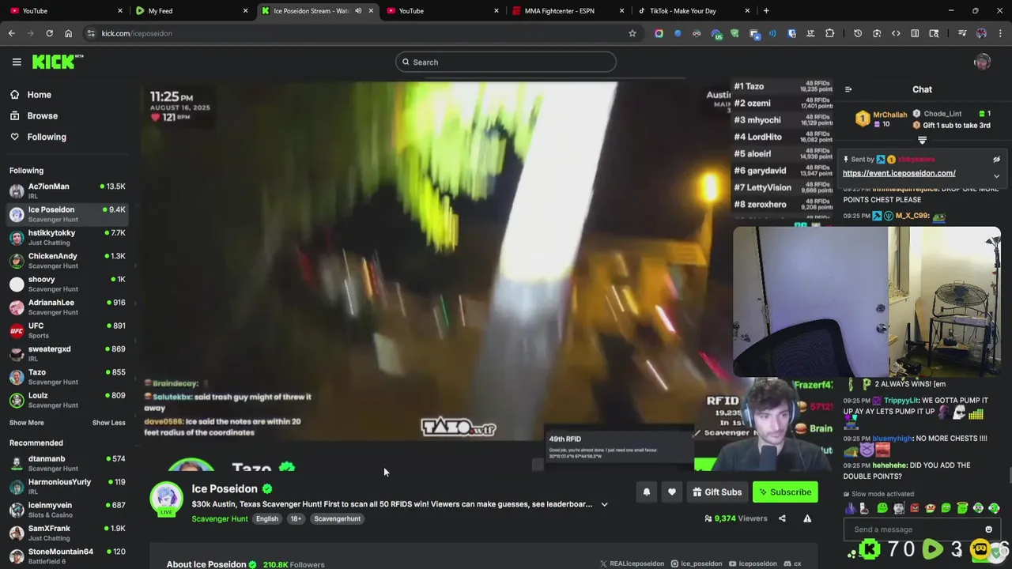Switch to MMA Fightcenter ESPN tab

click(568, 11)
